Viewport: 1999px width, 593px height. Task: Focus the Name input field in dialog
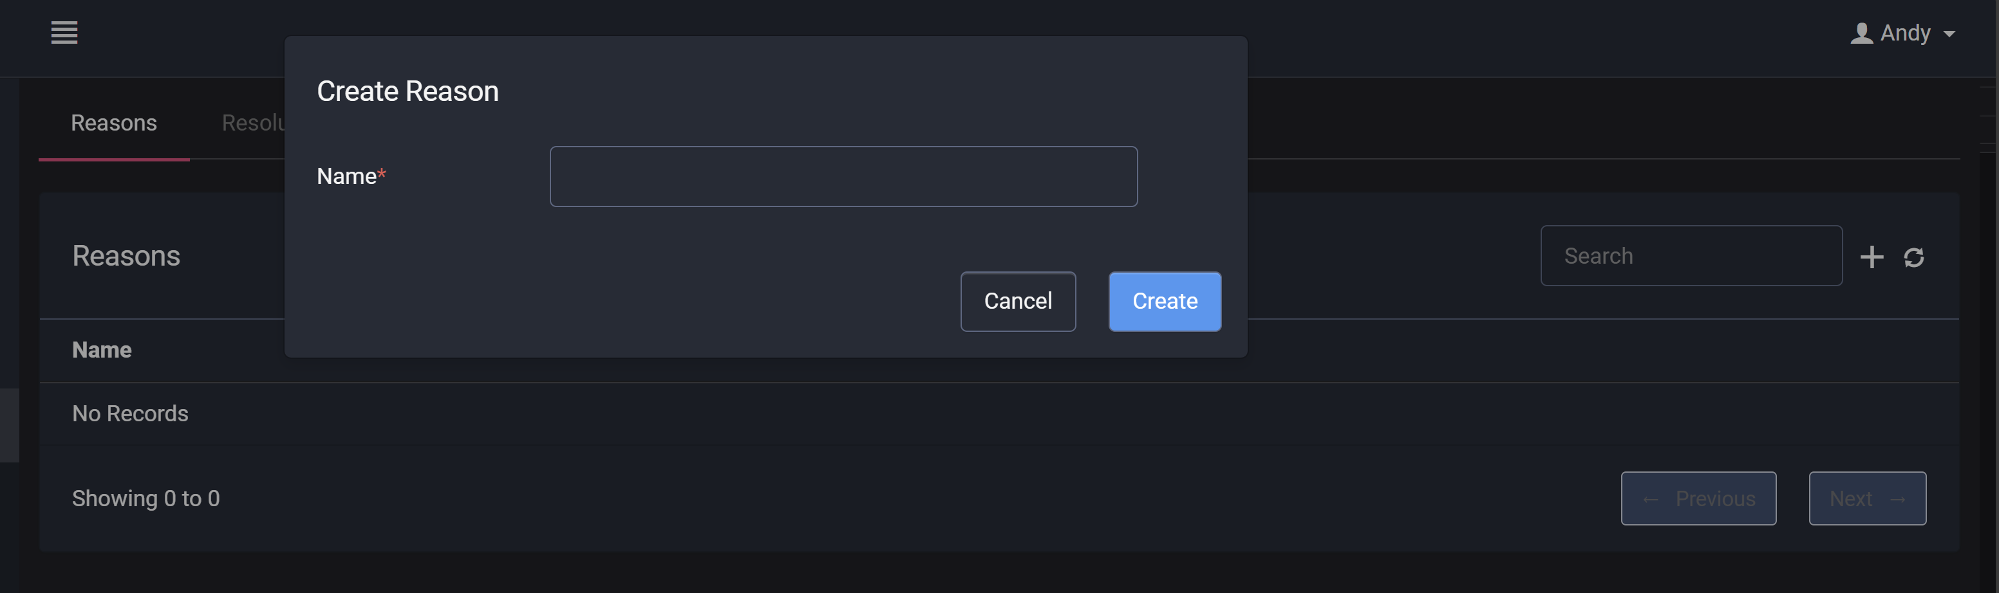(843, 177)
